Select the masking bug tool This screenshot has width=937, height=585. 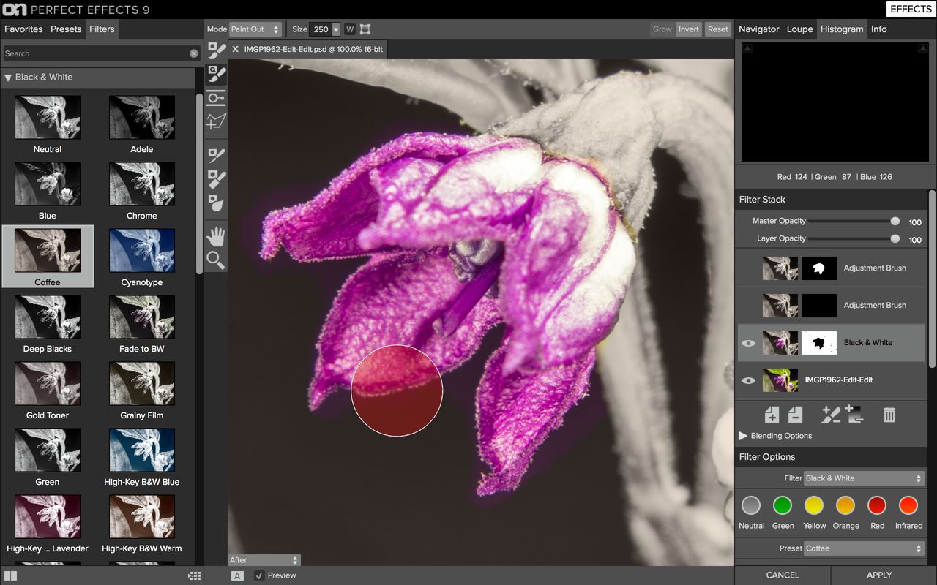point(216,98)
